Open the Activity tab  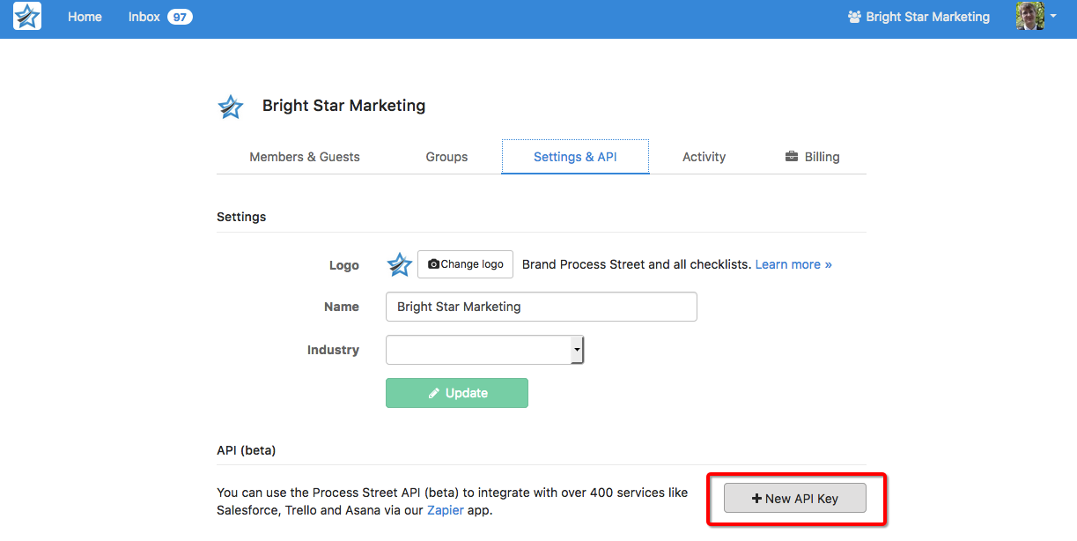coord(704,157)
